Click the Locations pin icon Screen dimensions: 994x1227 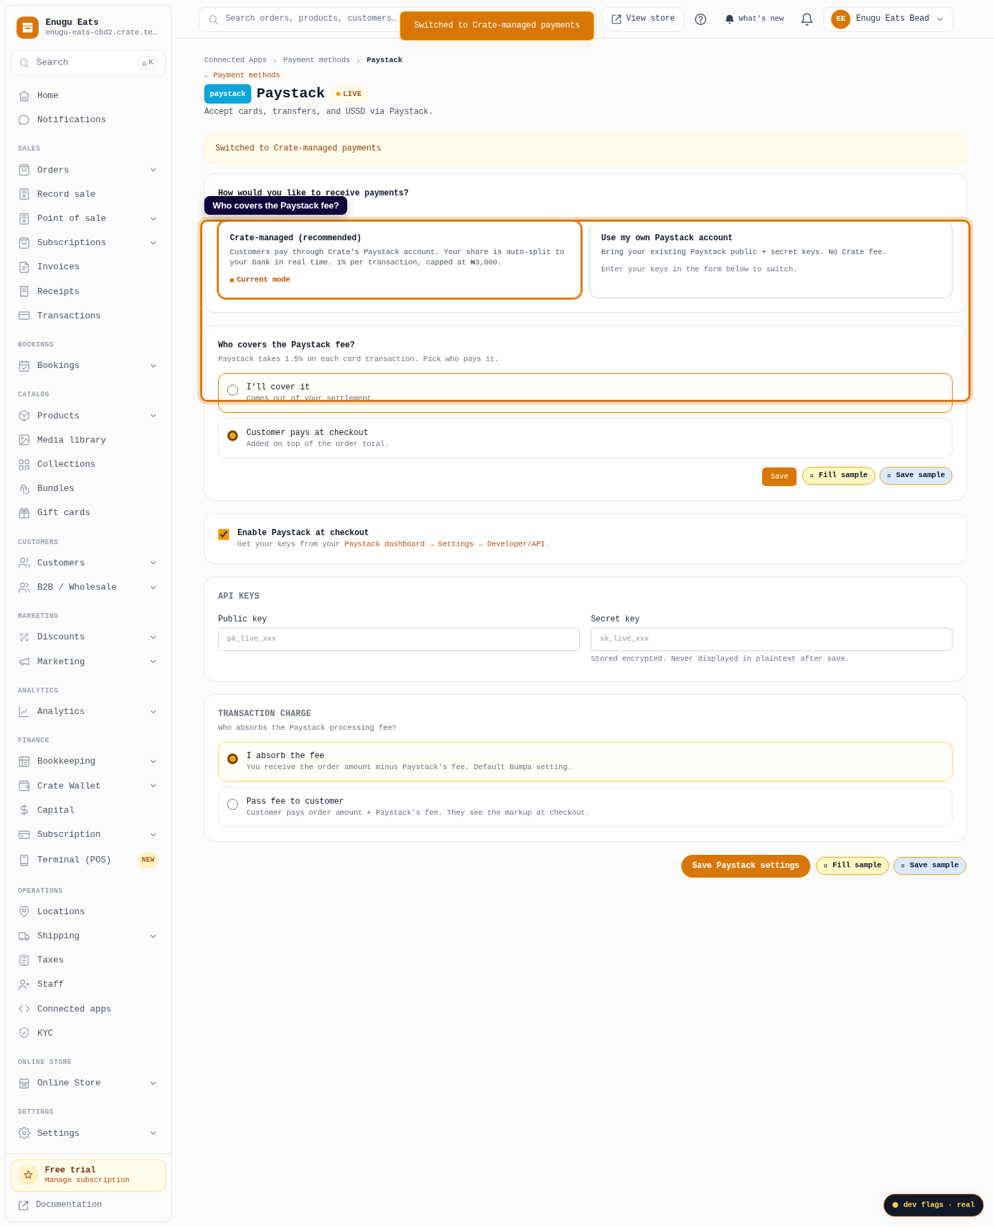(24, 911)
